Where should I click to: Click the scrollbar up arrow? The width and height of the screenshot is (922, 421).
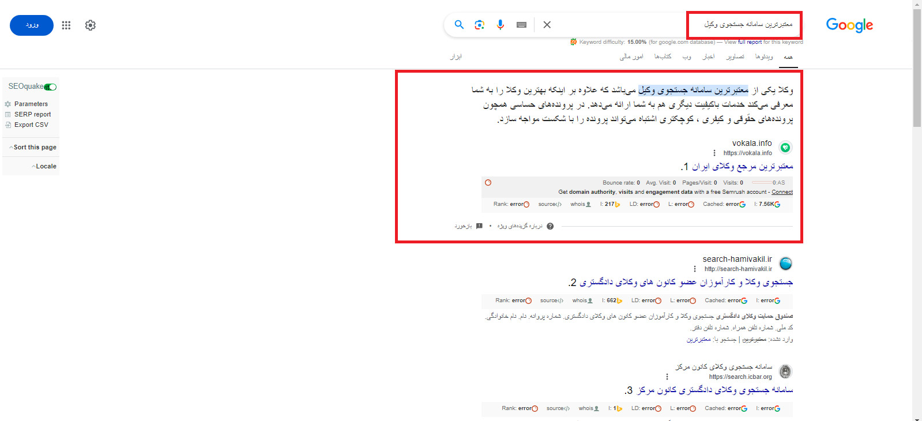point(917,4)
